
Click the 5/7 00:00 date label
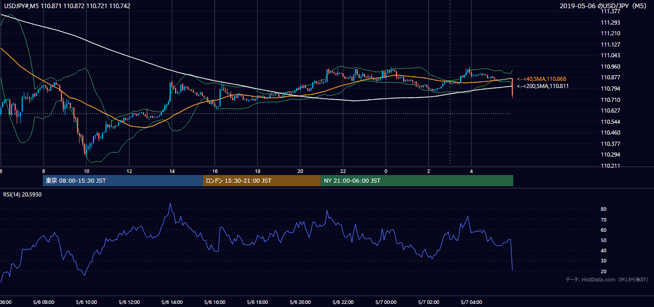pyautogui.click(x=386, y=302)
